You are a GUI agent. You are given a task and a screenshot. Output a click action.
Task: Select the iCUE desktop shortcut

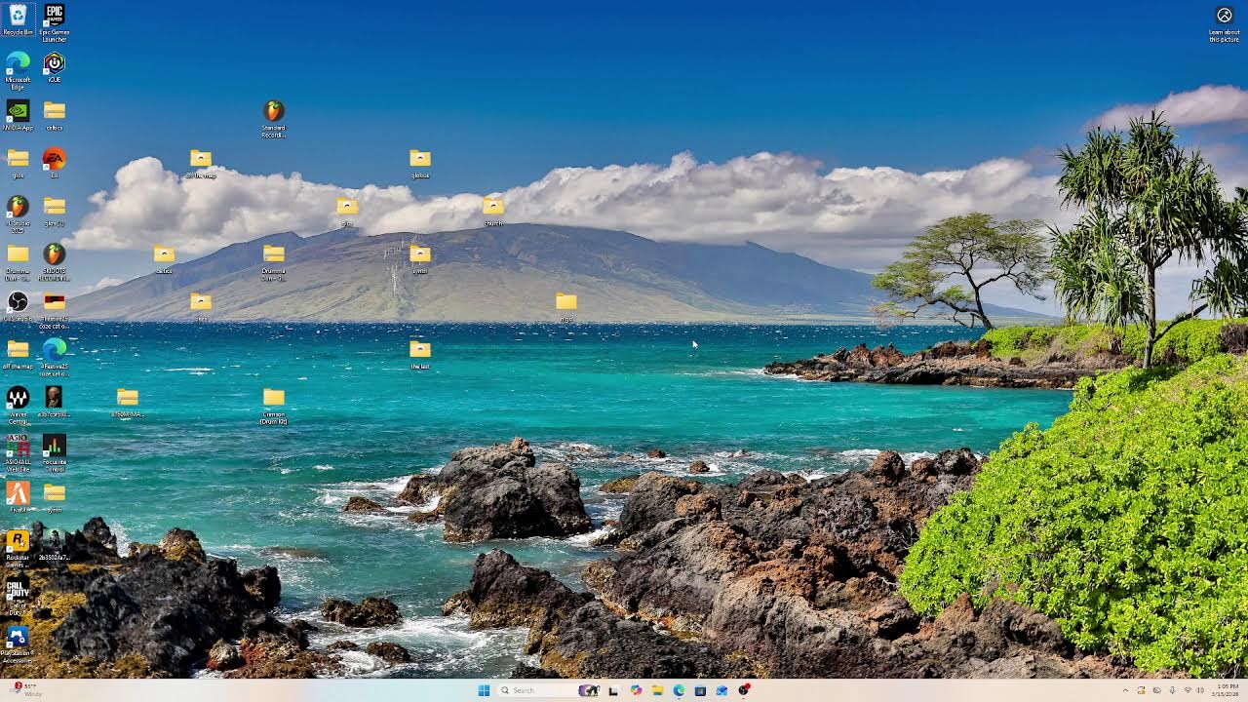pyautogui.click(x=55, y=67)
